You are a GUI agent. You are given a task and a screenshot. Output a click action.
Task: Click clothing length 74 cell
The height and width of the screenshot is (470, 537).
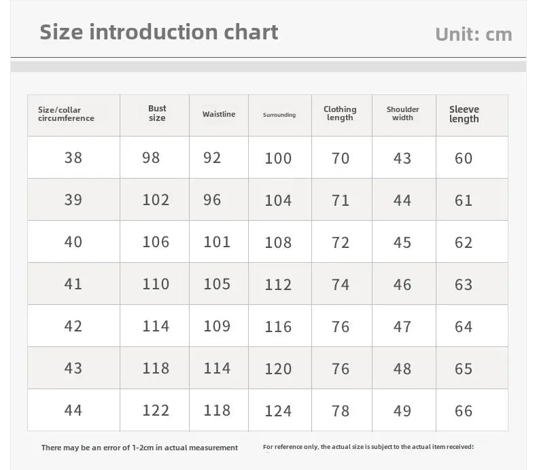click(342, 284)
